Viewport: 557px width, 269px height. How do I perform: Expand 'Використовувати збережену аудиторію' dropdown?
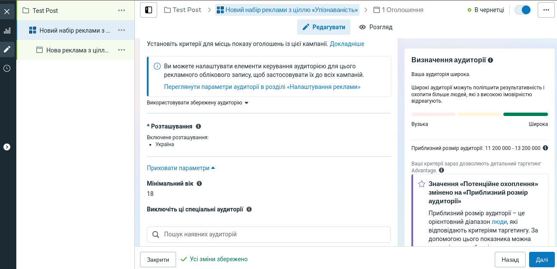198,103
